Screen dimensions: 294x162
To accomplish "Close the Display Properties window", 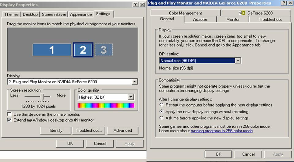I will (x=142, y=5).
